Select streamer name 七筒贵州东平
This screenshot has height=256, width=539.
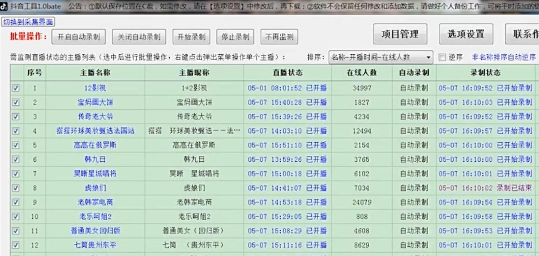pos(95,245)
